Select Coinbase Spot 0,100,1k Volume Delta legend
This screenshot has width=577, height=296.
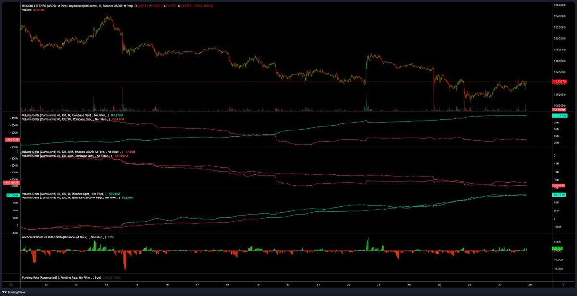[72, 115]
